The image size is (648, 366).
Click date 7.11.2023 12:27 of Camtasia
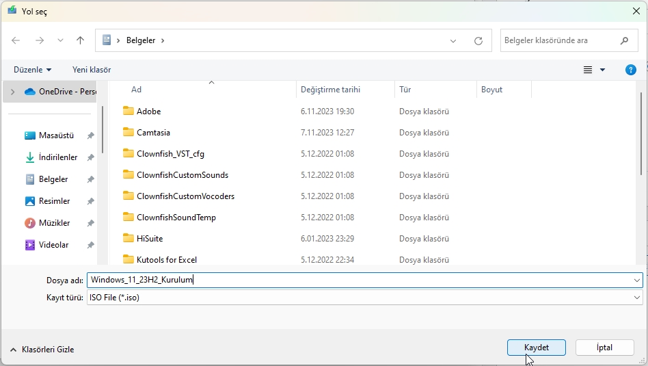(327, 132)
